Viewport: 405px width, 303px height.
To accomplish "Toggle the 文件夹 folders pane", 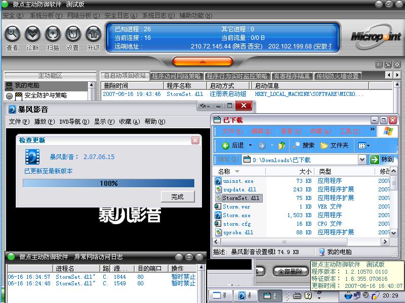I will click(x=334, y=145).
